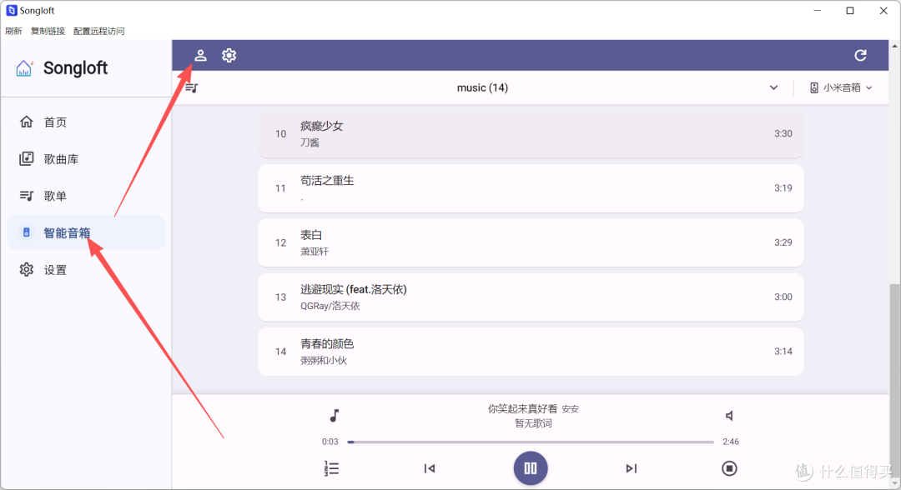Click the 暂无歌词 lyrics text
This screenshot has width=901, height=490.
pyautogui.click(x=533, y=423)
